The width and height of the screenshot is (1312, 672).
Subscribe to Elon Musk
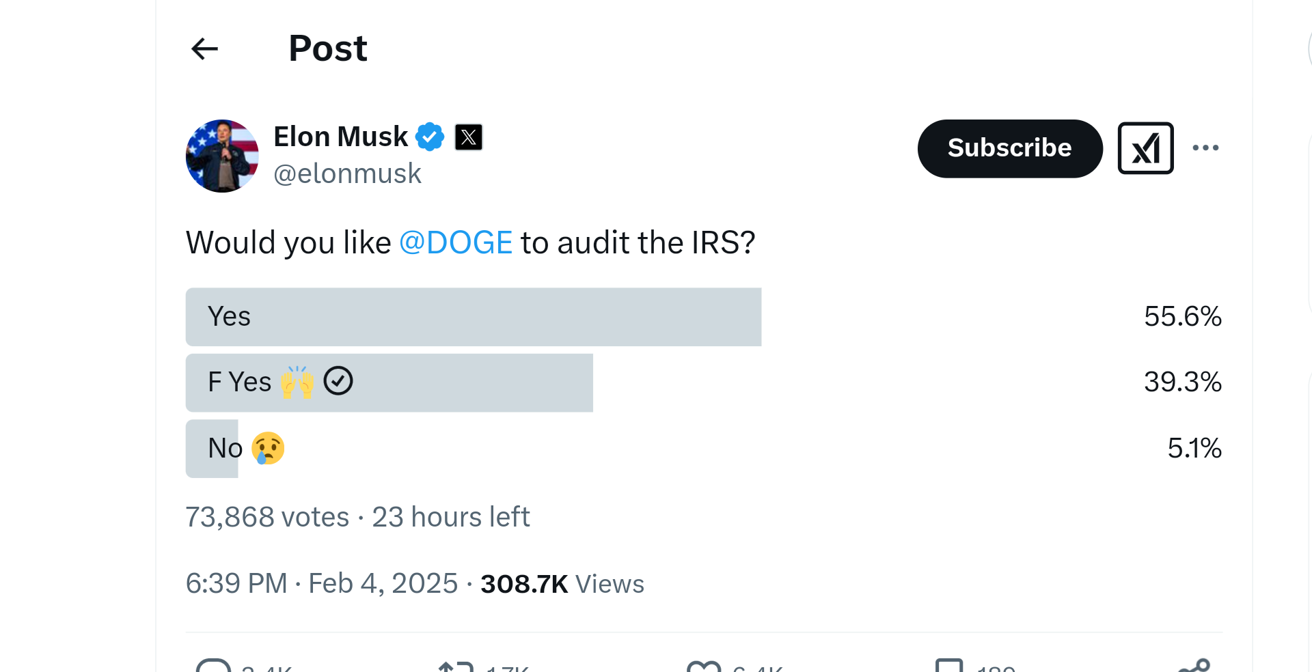tap(1010, 149)
